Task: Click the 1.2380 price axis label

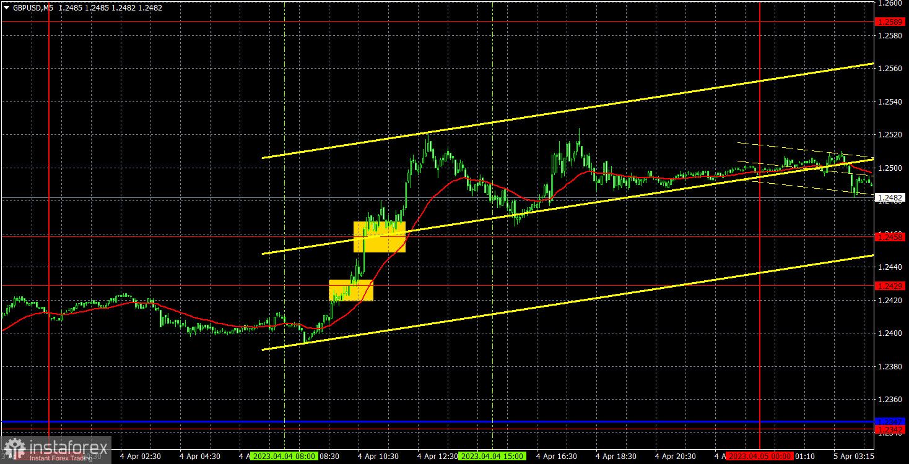Action: click(889, 367)
